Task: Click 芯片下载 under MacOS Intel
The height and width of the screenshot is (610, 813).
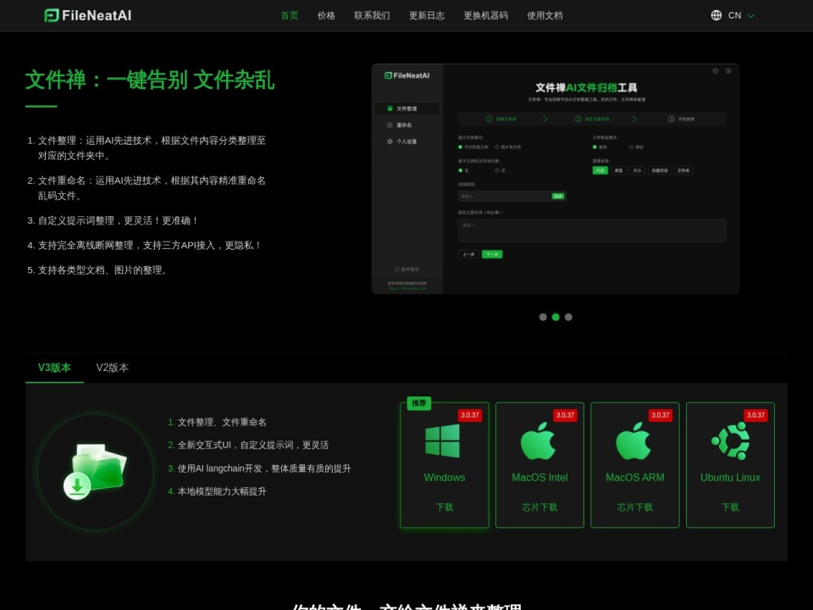Action: coord(539,507)
